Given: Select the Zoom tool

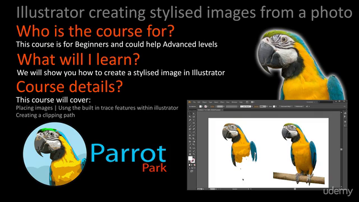Looking at the screenshot, I should point(194,154).
